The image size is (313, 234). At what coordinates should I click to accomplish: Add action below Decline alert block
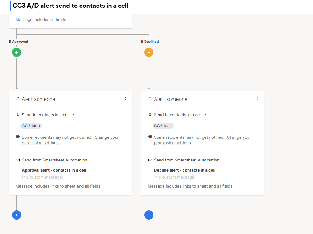click(x=149, y=215)
